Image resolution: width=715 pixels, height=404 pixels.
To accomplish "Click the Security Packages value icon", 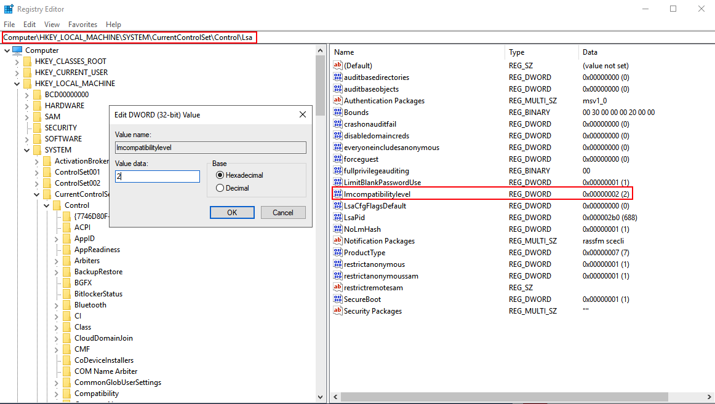I will 337,311.
